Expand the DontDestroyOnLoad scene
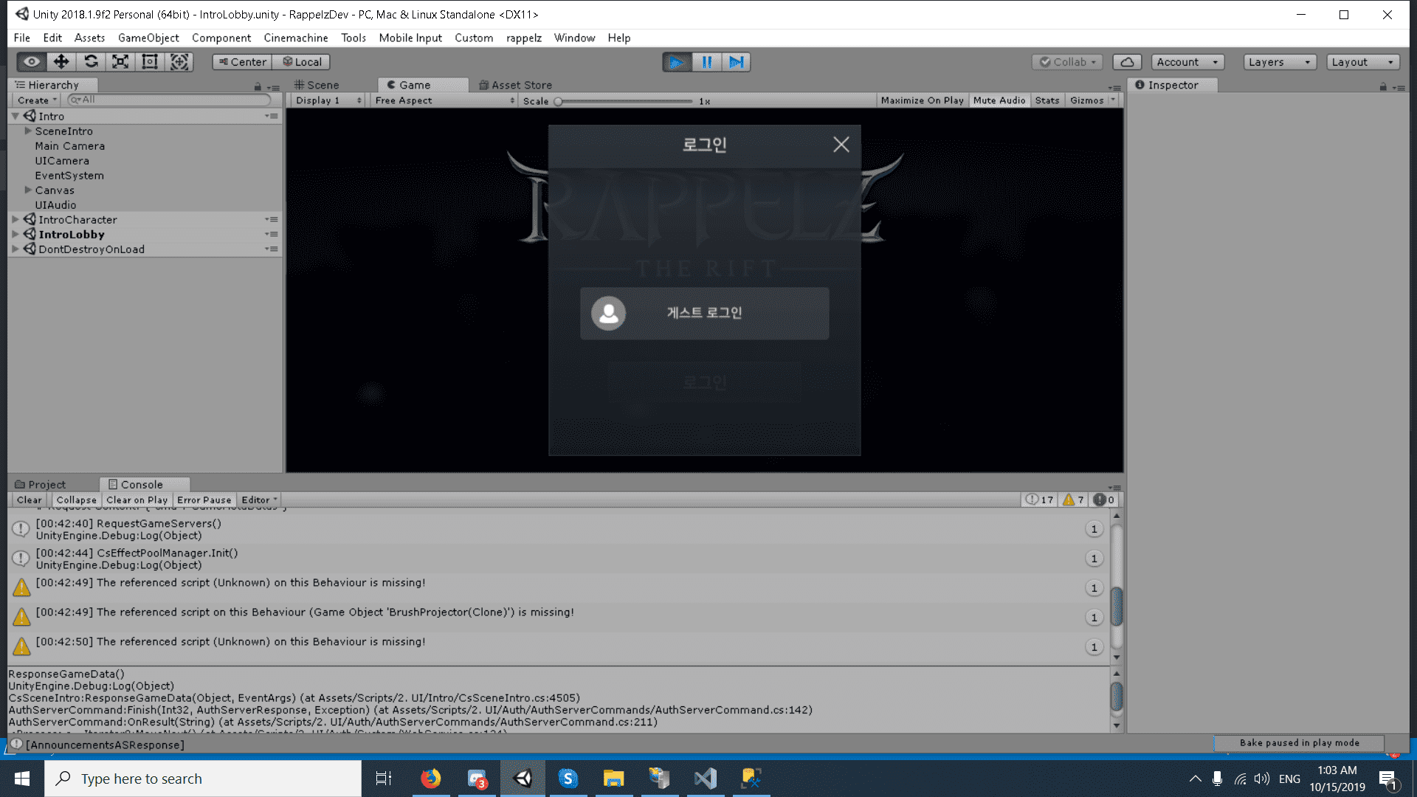1417x797 pixels. (x=15, y=249)
